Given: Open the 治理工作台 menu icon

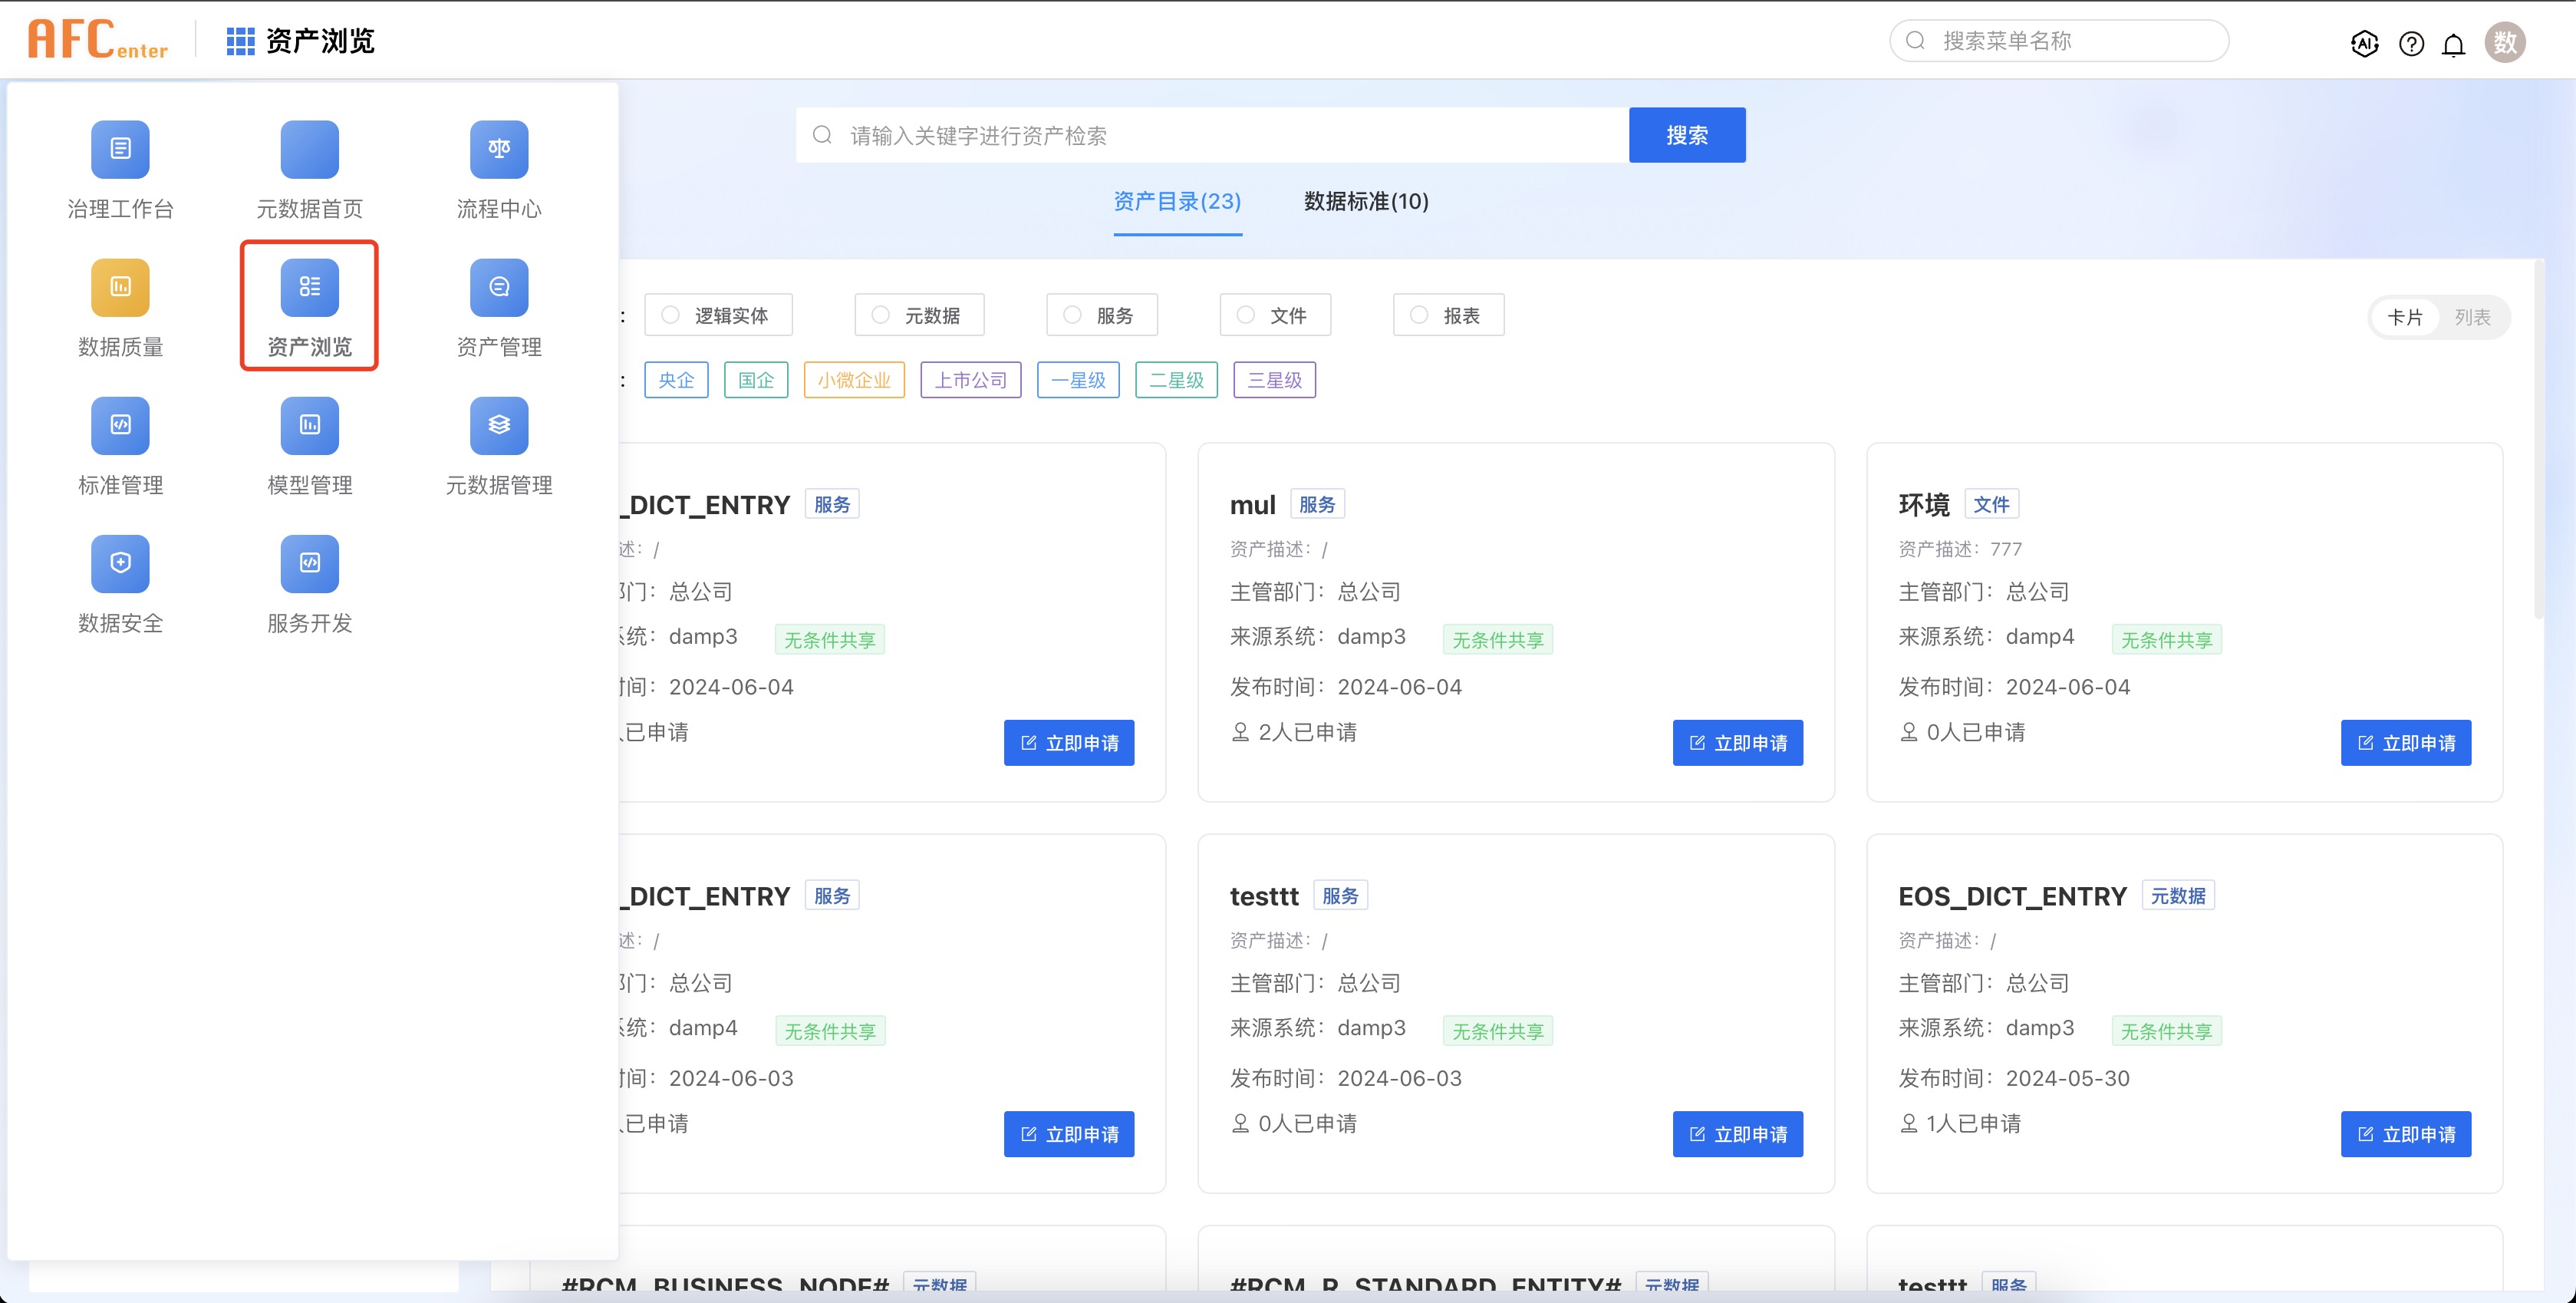Looking at the screenshot, I should (x=120, y=149).
